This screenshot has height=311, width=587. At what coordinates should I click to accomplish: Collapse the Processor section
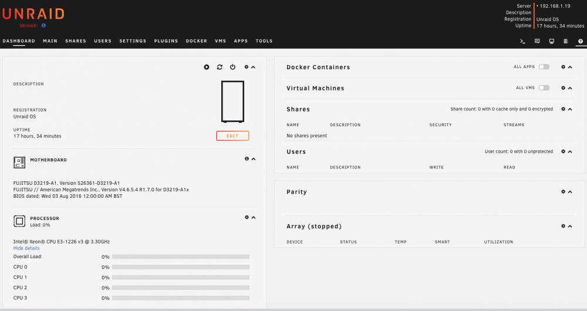pyautogui.click(x=254, y=218)
